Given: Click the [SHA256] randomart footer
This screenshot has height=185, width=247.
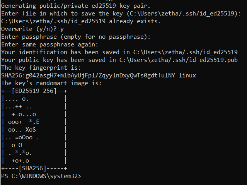Looking at the screenshot, I should (34, 168).
